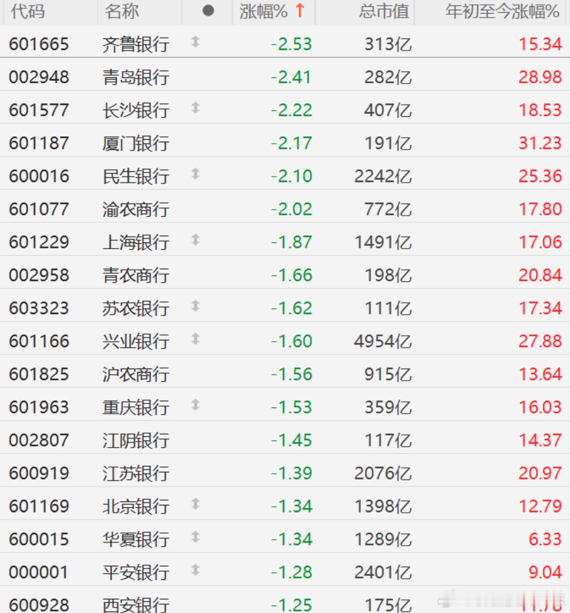Screen dimensions: 570x613
Task: Select the 苏农银行 stock name
Action: point(136,308)
